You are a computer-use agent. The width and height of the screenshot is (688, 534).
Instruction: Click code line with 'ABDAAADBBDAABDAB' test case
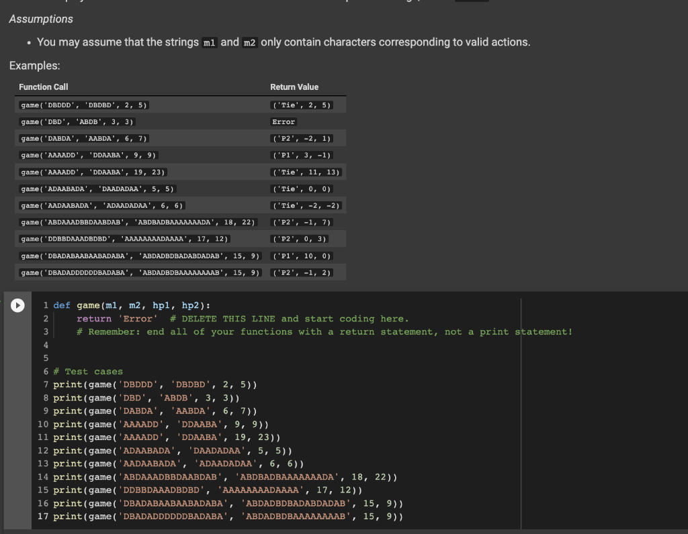[x=225, y=476]
